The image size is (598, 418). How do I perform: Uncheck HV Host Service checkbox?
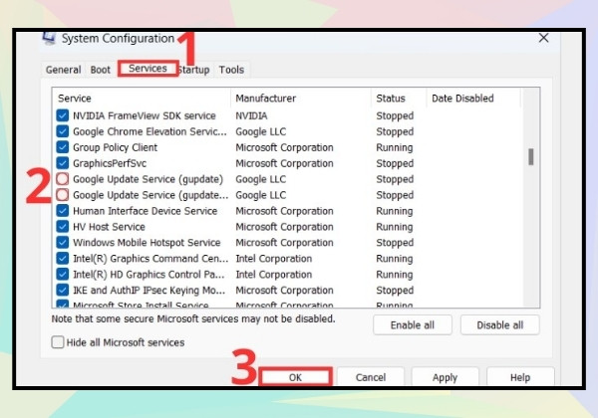pyautogui.click(x=62, y=227)
